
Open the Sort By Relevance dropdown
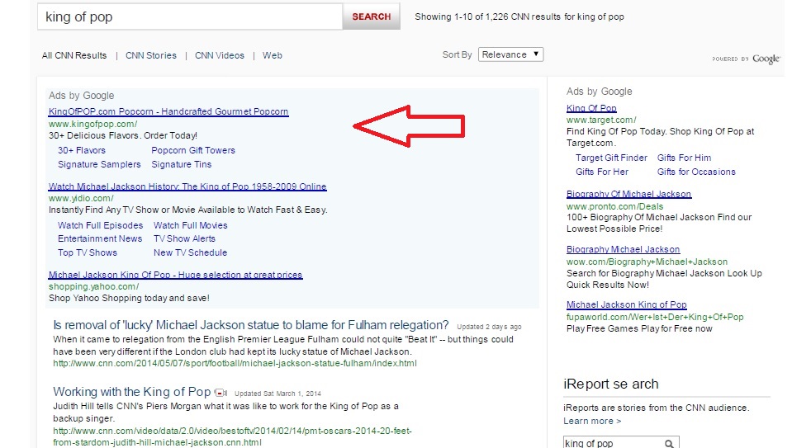510,54
